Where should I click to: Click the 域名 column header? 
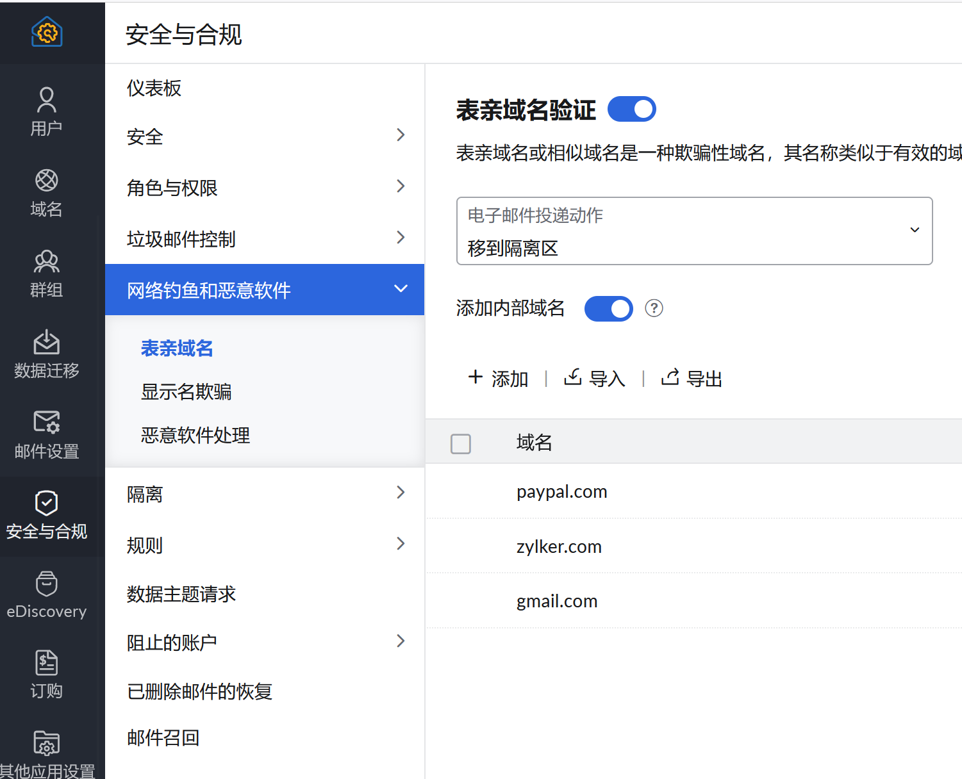tap(535, 443)
